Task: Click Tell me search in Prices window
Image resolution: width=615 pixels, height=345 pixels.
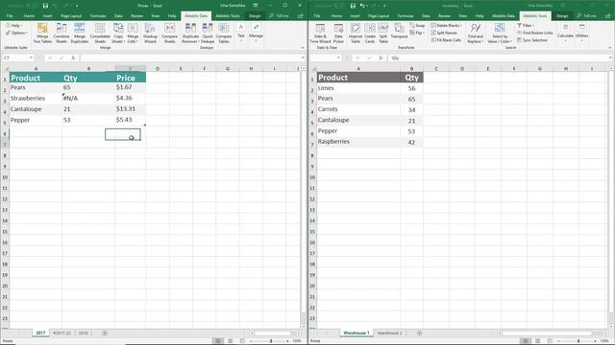Action: pos(279,16)
